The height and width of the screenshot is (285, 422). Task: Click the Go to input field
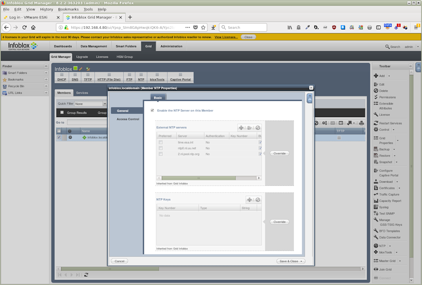click(87, 122)
